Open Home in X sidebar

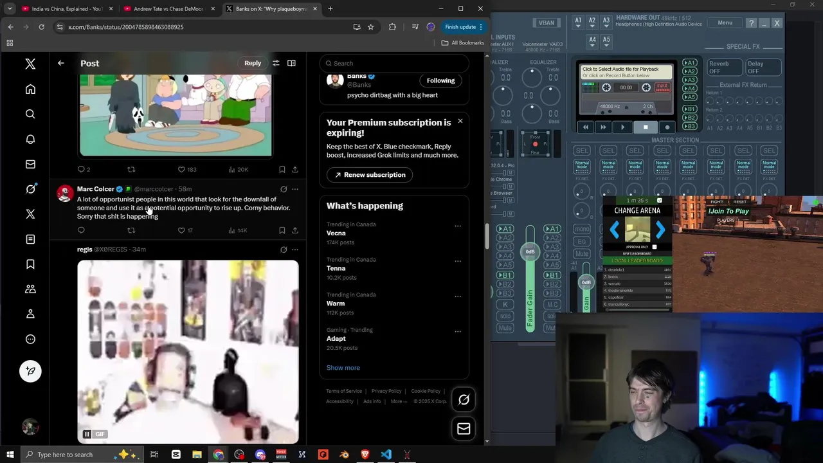click(30, 89)
